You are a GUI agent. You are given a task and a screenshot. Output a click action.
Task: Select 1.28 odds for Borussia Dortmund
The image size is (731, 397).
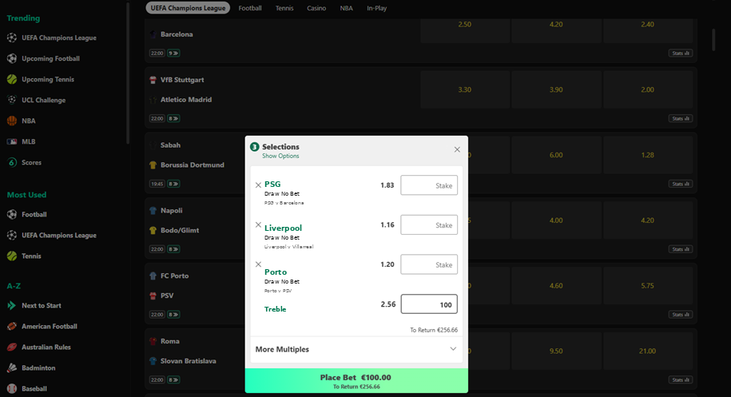648,155
